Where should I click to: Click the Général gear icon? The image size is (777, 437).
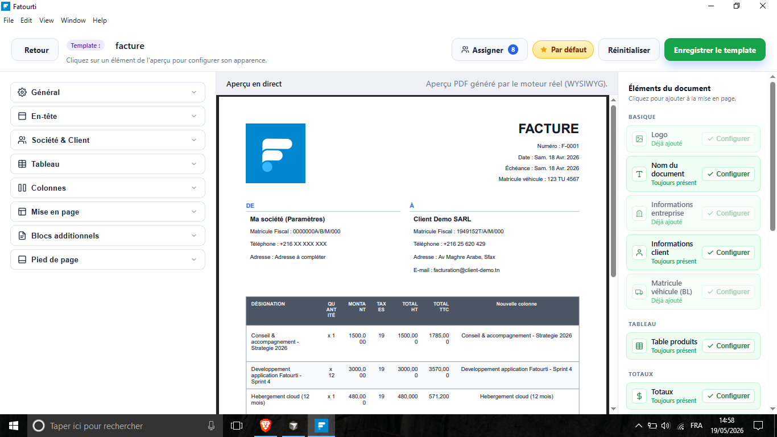pyautogui.click(x=22, y=92)
